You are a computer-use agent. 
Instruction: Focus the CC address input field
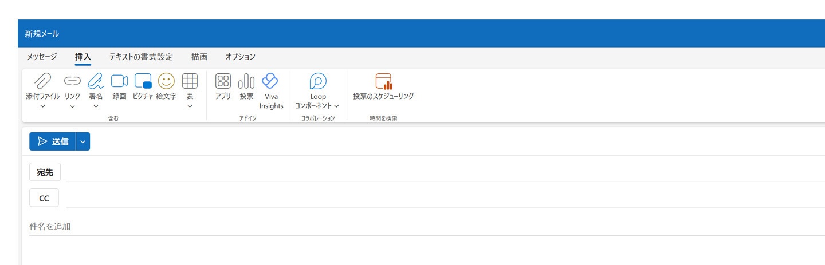tap(446, 198)
